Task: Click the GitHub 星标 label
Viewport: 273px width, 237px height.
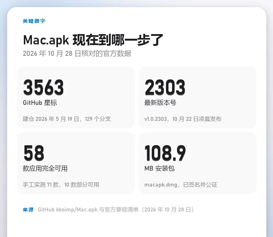Action: click(40, 103)
